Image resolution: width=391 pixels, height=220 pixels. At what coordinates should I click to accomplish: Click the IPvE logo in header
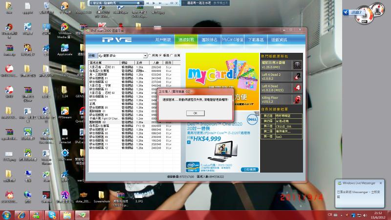pos(117,40)
